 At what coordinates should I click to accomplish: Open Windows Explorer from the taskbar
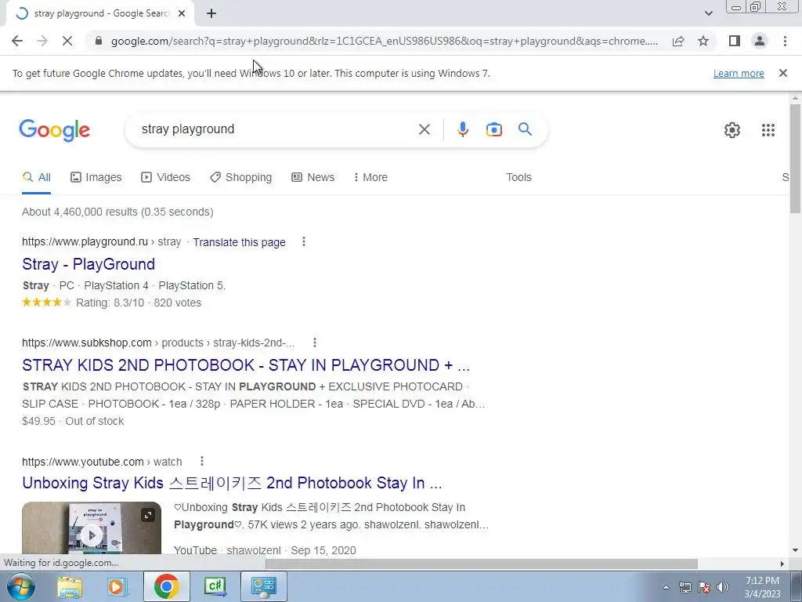click(70, 586)
